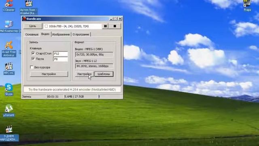Launch the µTorrent desktop shortcut
Image resolution: width=259 pixels, height=146 pixels.
coord(8,110)
